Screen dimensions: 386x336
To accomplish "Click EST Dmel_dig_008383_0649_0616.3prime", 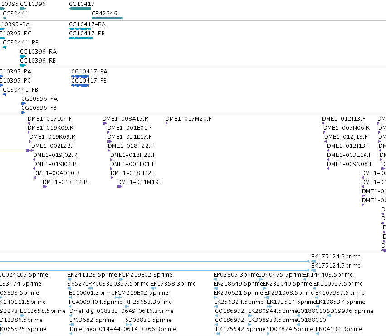I will click(122, 311).
